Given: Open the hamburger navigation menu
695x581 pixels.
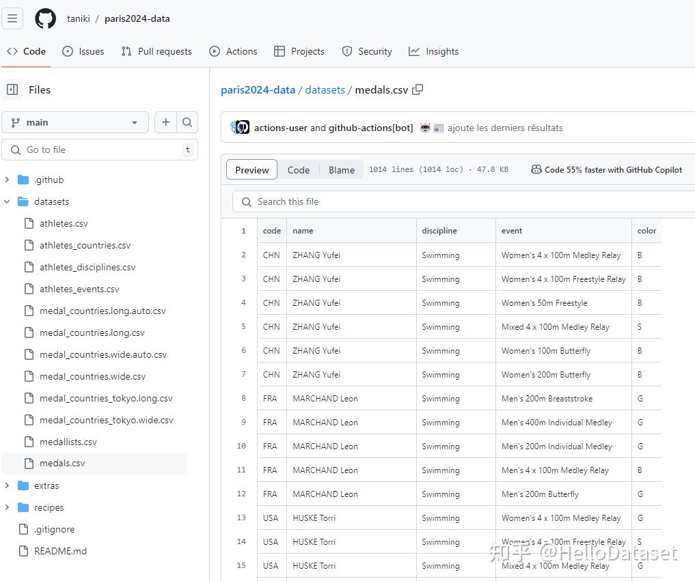Looking at the screenshot, I should (x=12, y=18).
